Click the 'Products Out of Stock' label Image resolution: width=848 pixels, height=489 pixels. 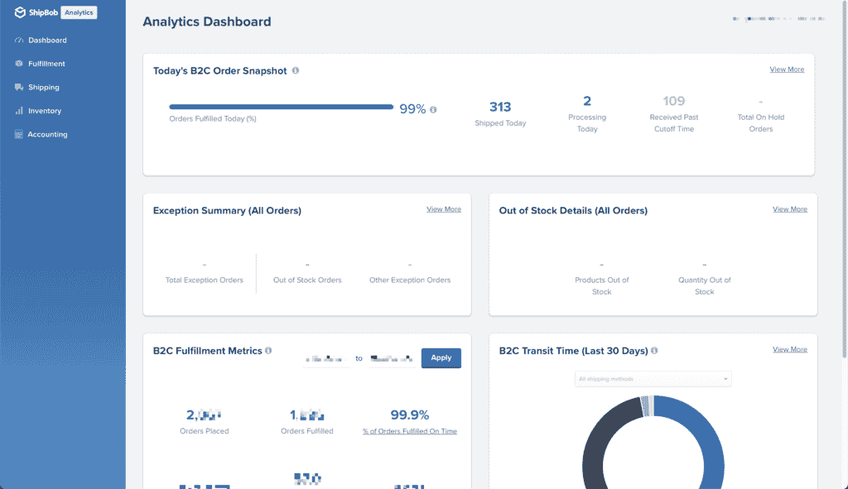coord(602,285)
